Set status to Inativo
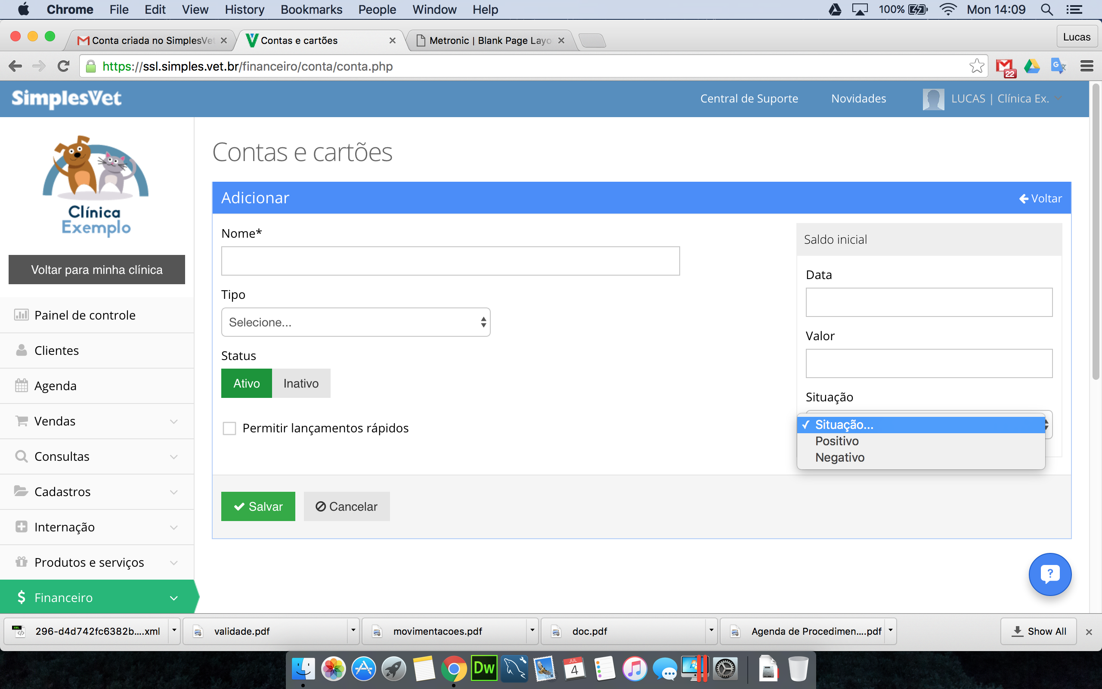1102x689 pixels. [x=301, y=383]
